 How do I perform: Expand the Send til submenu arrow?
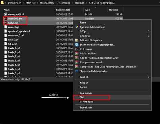click(149, 77)
